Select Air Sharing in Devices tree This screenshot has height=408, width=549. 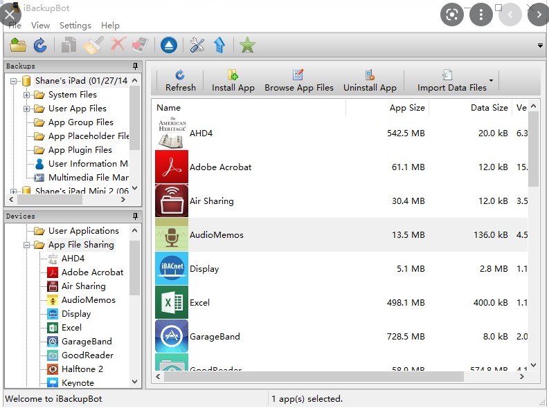83,286
